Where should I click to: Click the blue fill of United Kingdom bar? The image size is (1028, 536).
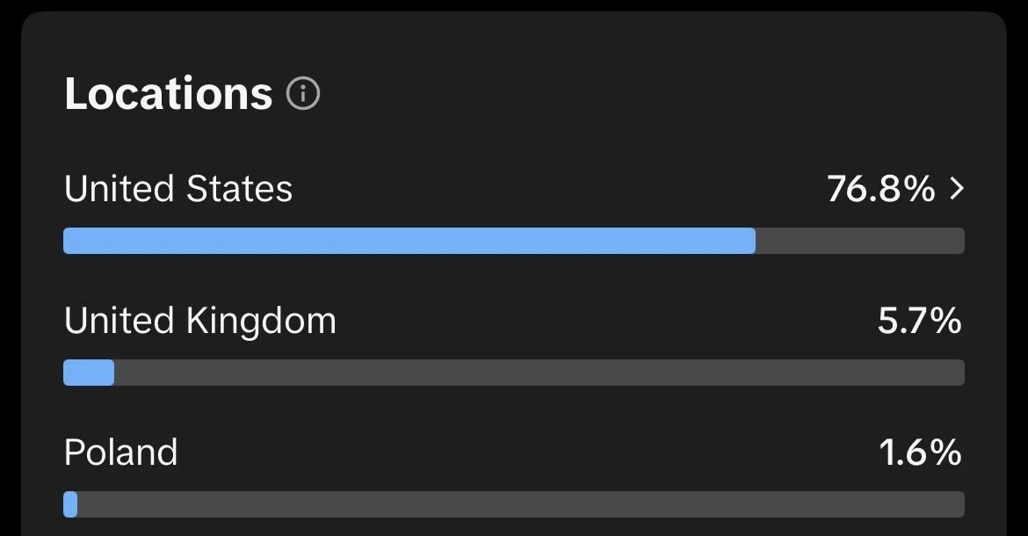[x=89, y=373]
